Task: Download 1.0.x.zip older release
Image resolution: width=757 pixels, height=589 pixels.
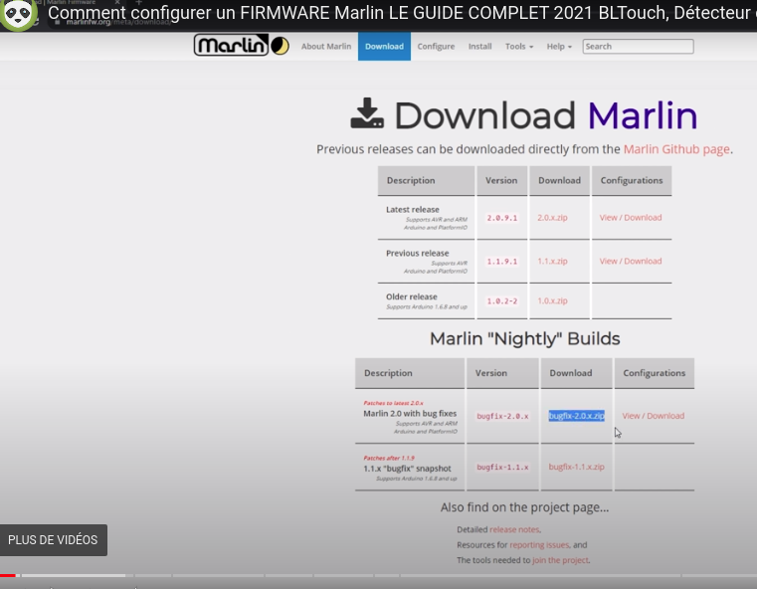Action: (552, 300)
